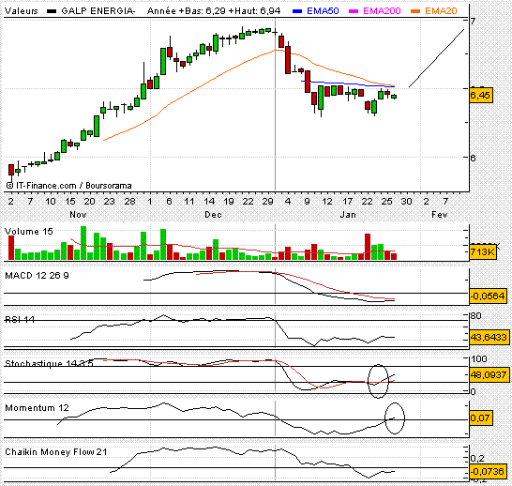Click the 'RSI 14' panel label

tap(20, 319)
